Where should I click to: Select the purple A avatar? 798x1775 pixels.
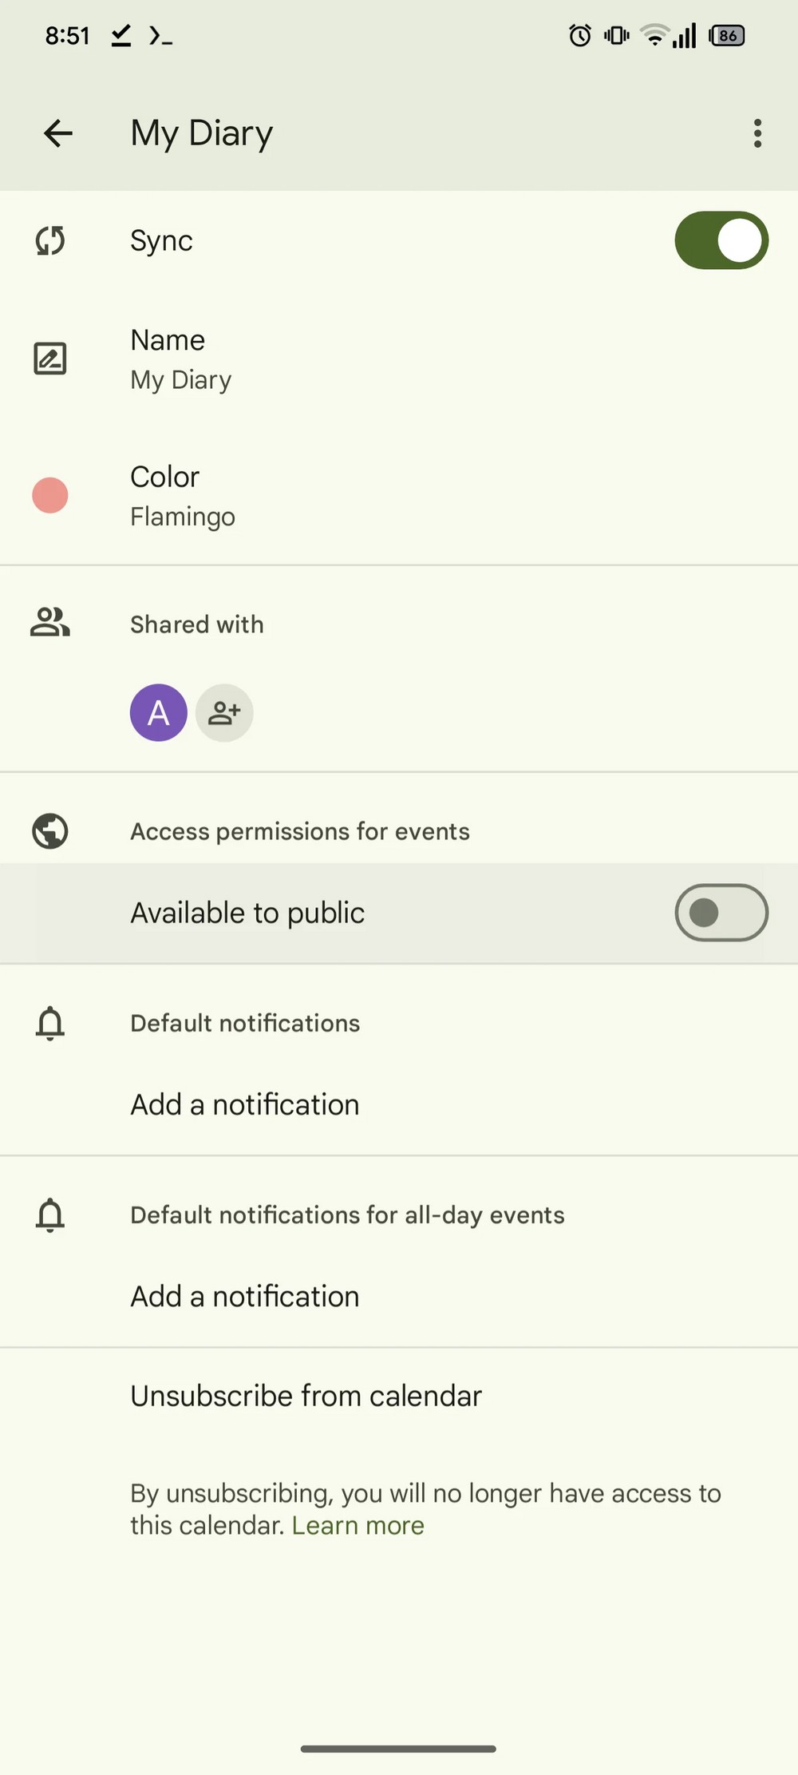click(159, 713)
